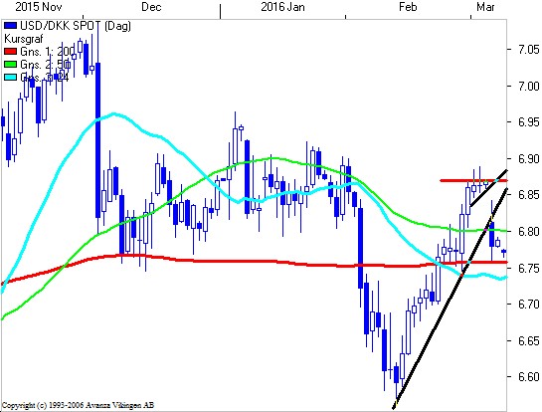This screenshot has width=542, height=412.
Task: Click the 7.05 price axis label
Action: point(529,50)
